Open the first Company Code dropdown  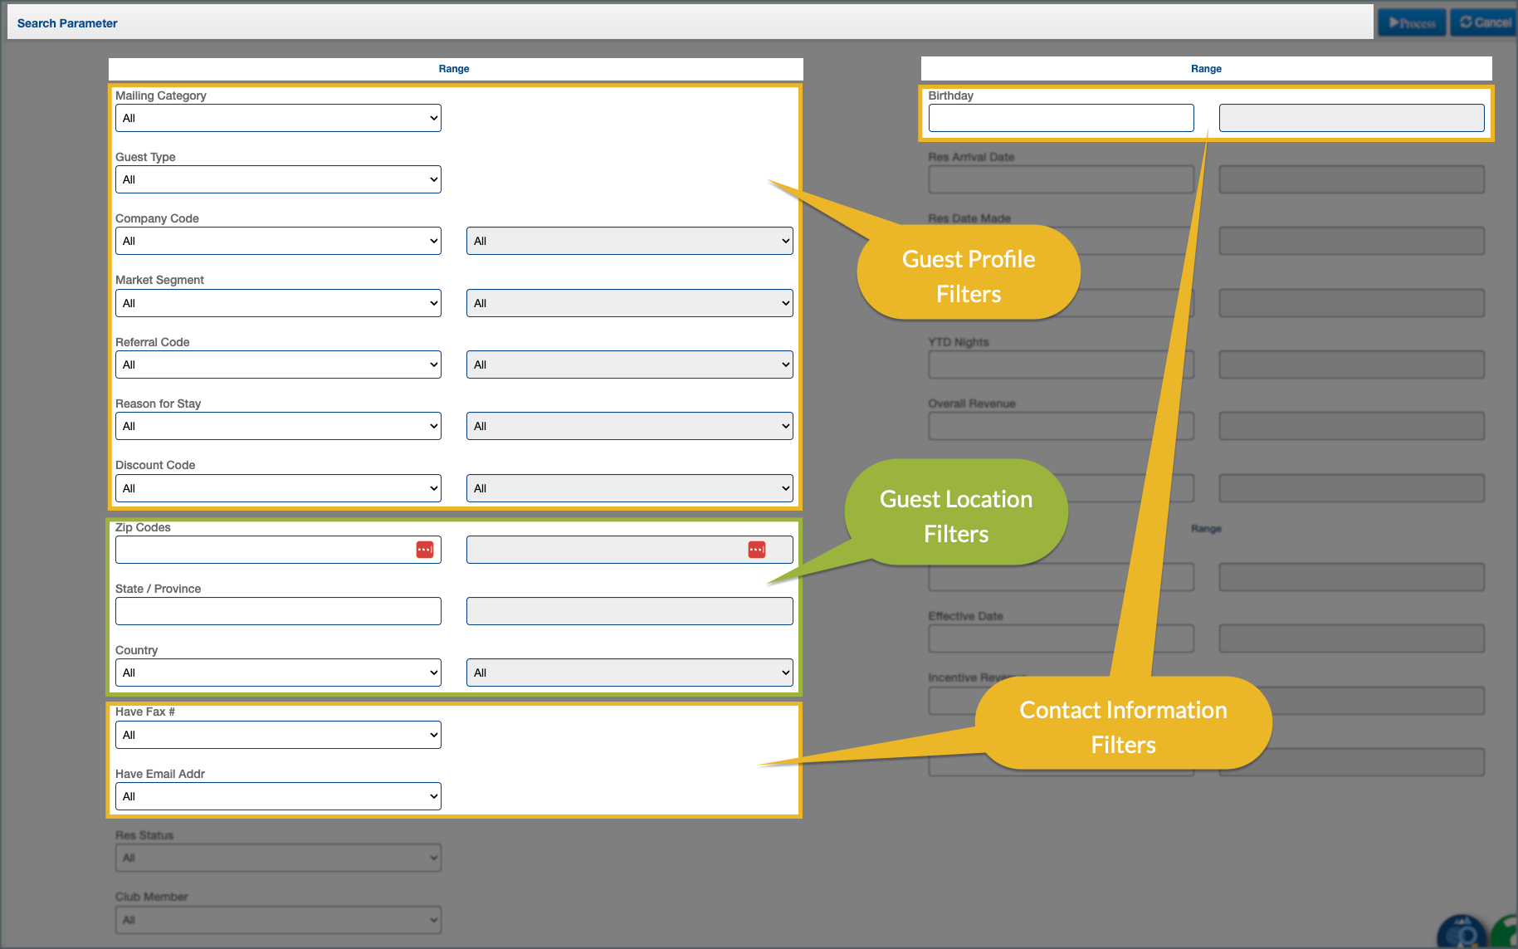click(278, 241)
